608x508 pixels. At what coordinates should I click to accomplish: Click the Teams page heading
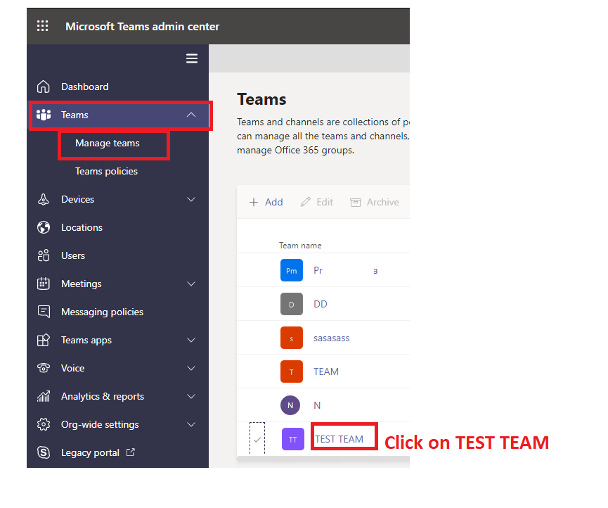click(261, 99)
